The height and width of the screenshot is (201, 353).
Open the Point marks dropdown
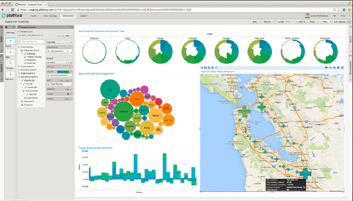57,63
